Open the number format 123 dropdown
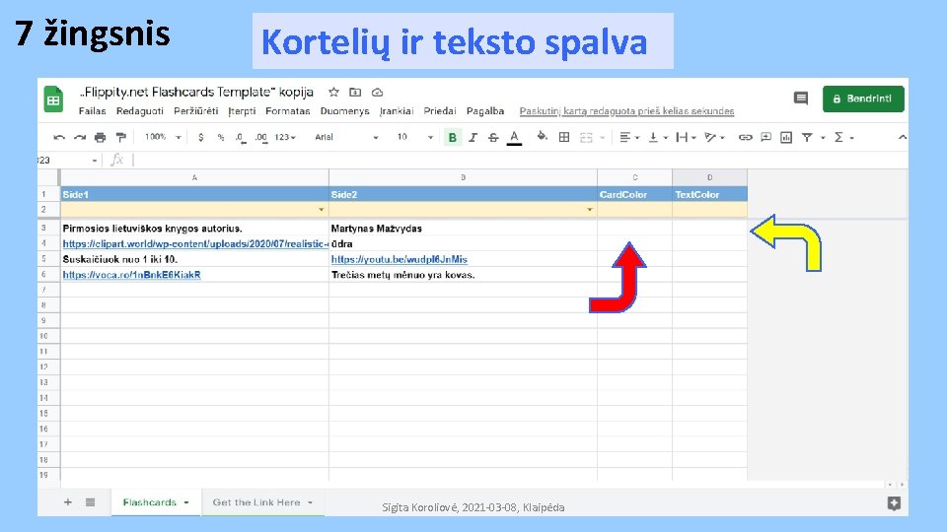Viewport: 947px width, 532px height. pyautogui.click(x=285, y=138)
